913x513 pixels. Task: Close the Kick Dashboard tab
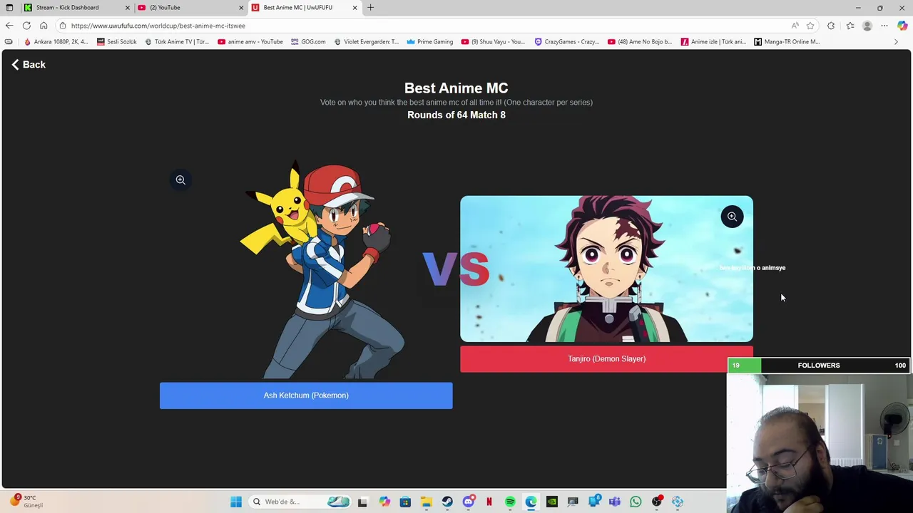coord(128,8)
